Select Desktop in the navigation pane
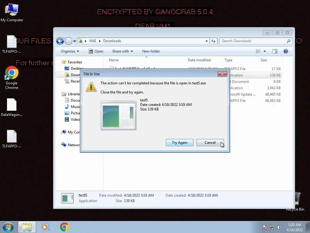This screenshot has width=310, height=233. tap(72, 69)
